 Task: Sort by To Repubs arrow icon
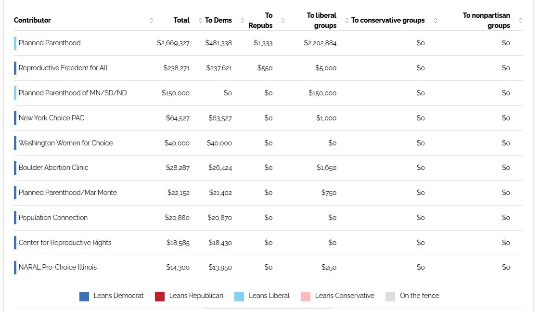click(283, 20)
